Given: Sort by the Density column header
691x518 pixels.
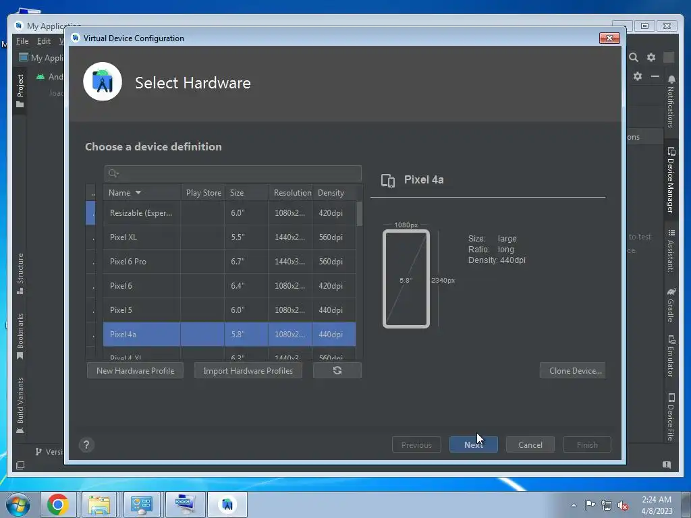Looking at the screenshot, I should 334,192.
